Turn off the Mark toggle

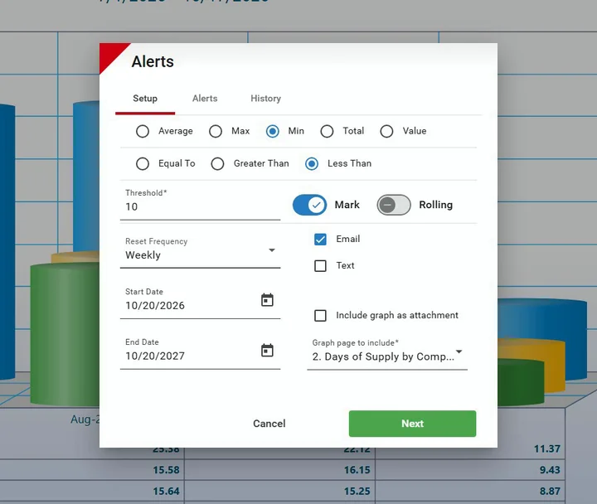coord(309,206)
